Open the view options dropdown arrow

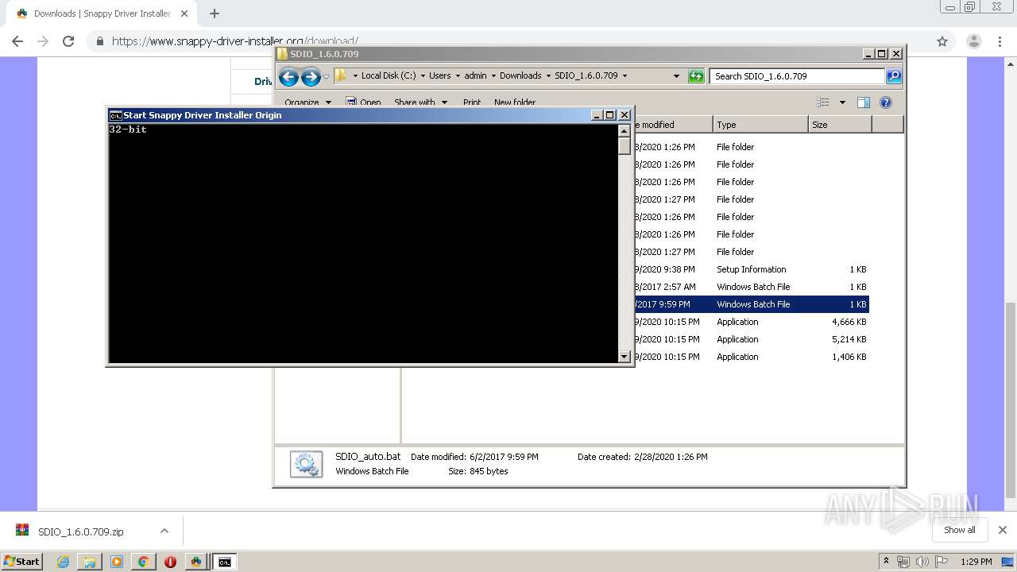click(x=842, y=102)
